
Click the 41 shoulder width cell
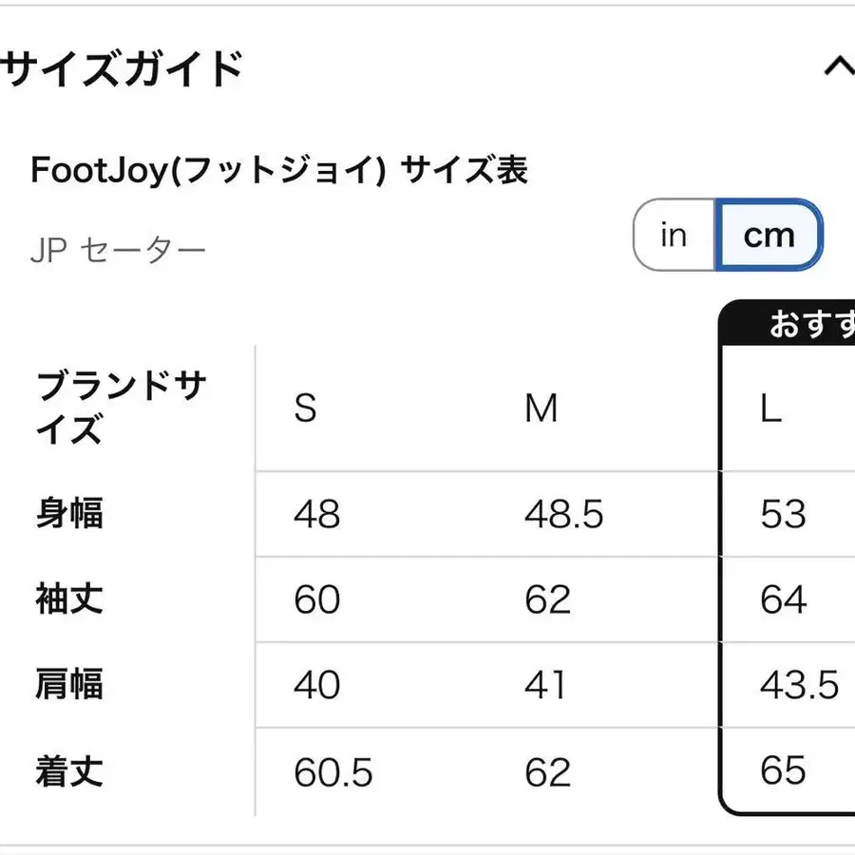(x=545, y=685)
